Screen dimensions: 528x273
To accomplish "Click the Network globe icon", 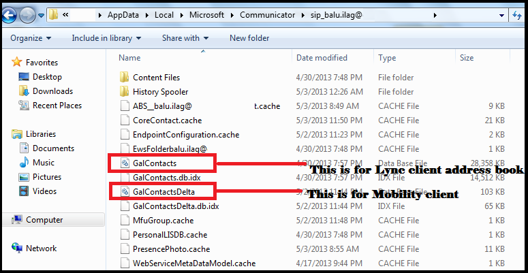I will point(16,248).
